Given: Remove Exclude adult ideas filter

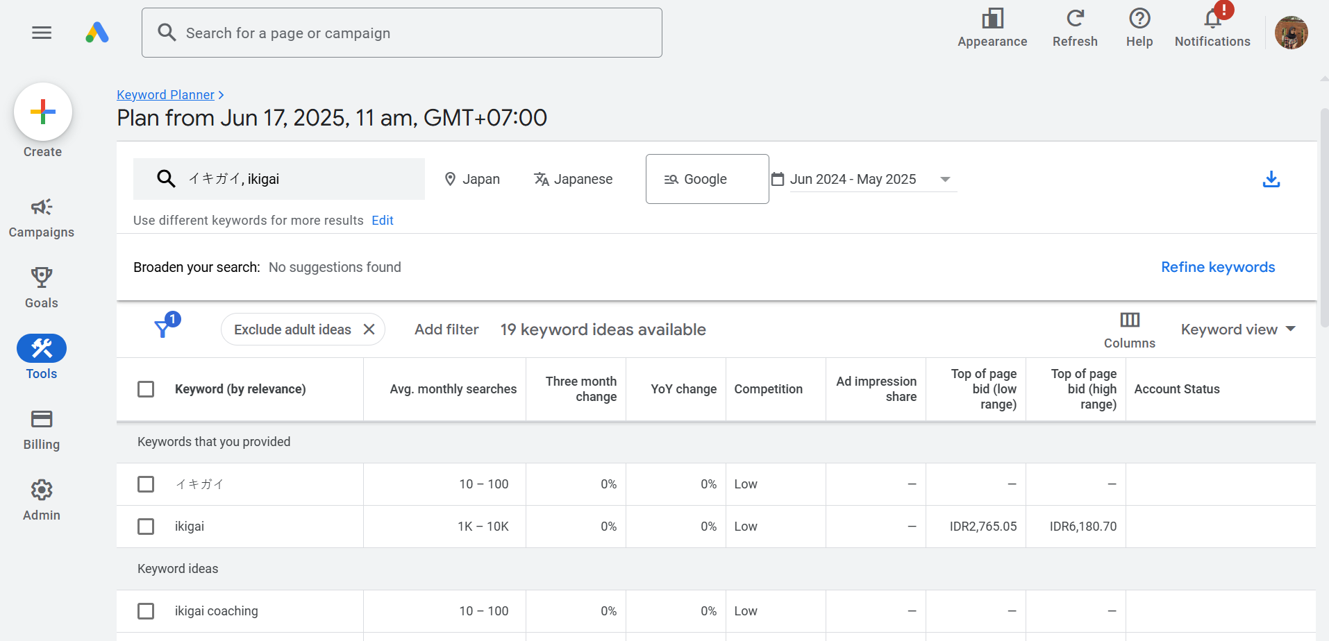Looking at the screenshot, I should [x=369, y=330].
